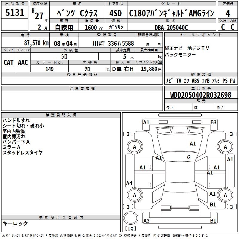
Task: Click the bottom-right wheel circle marked A
Action: click(225, 195)
